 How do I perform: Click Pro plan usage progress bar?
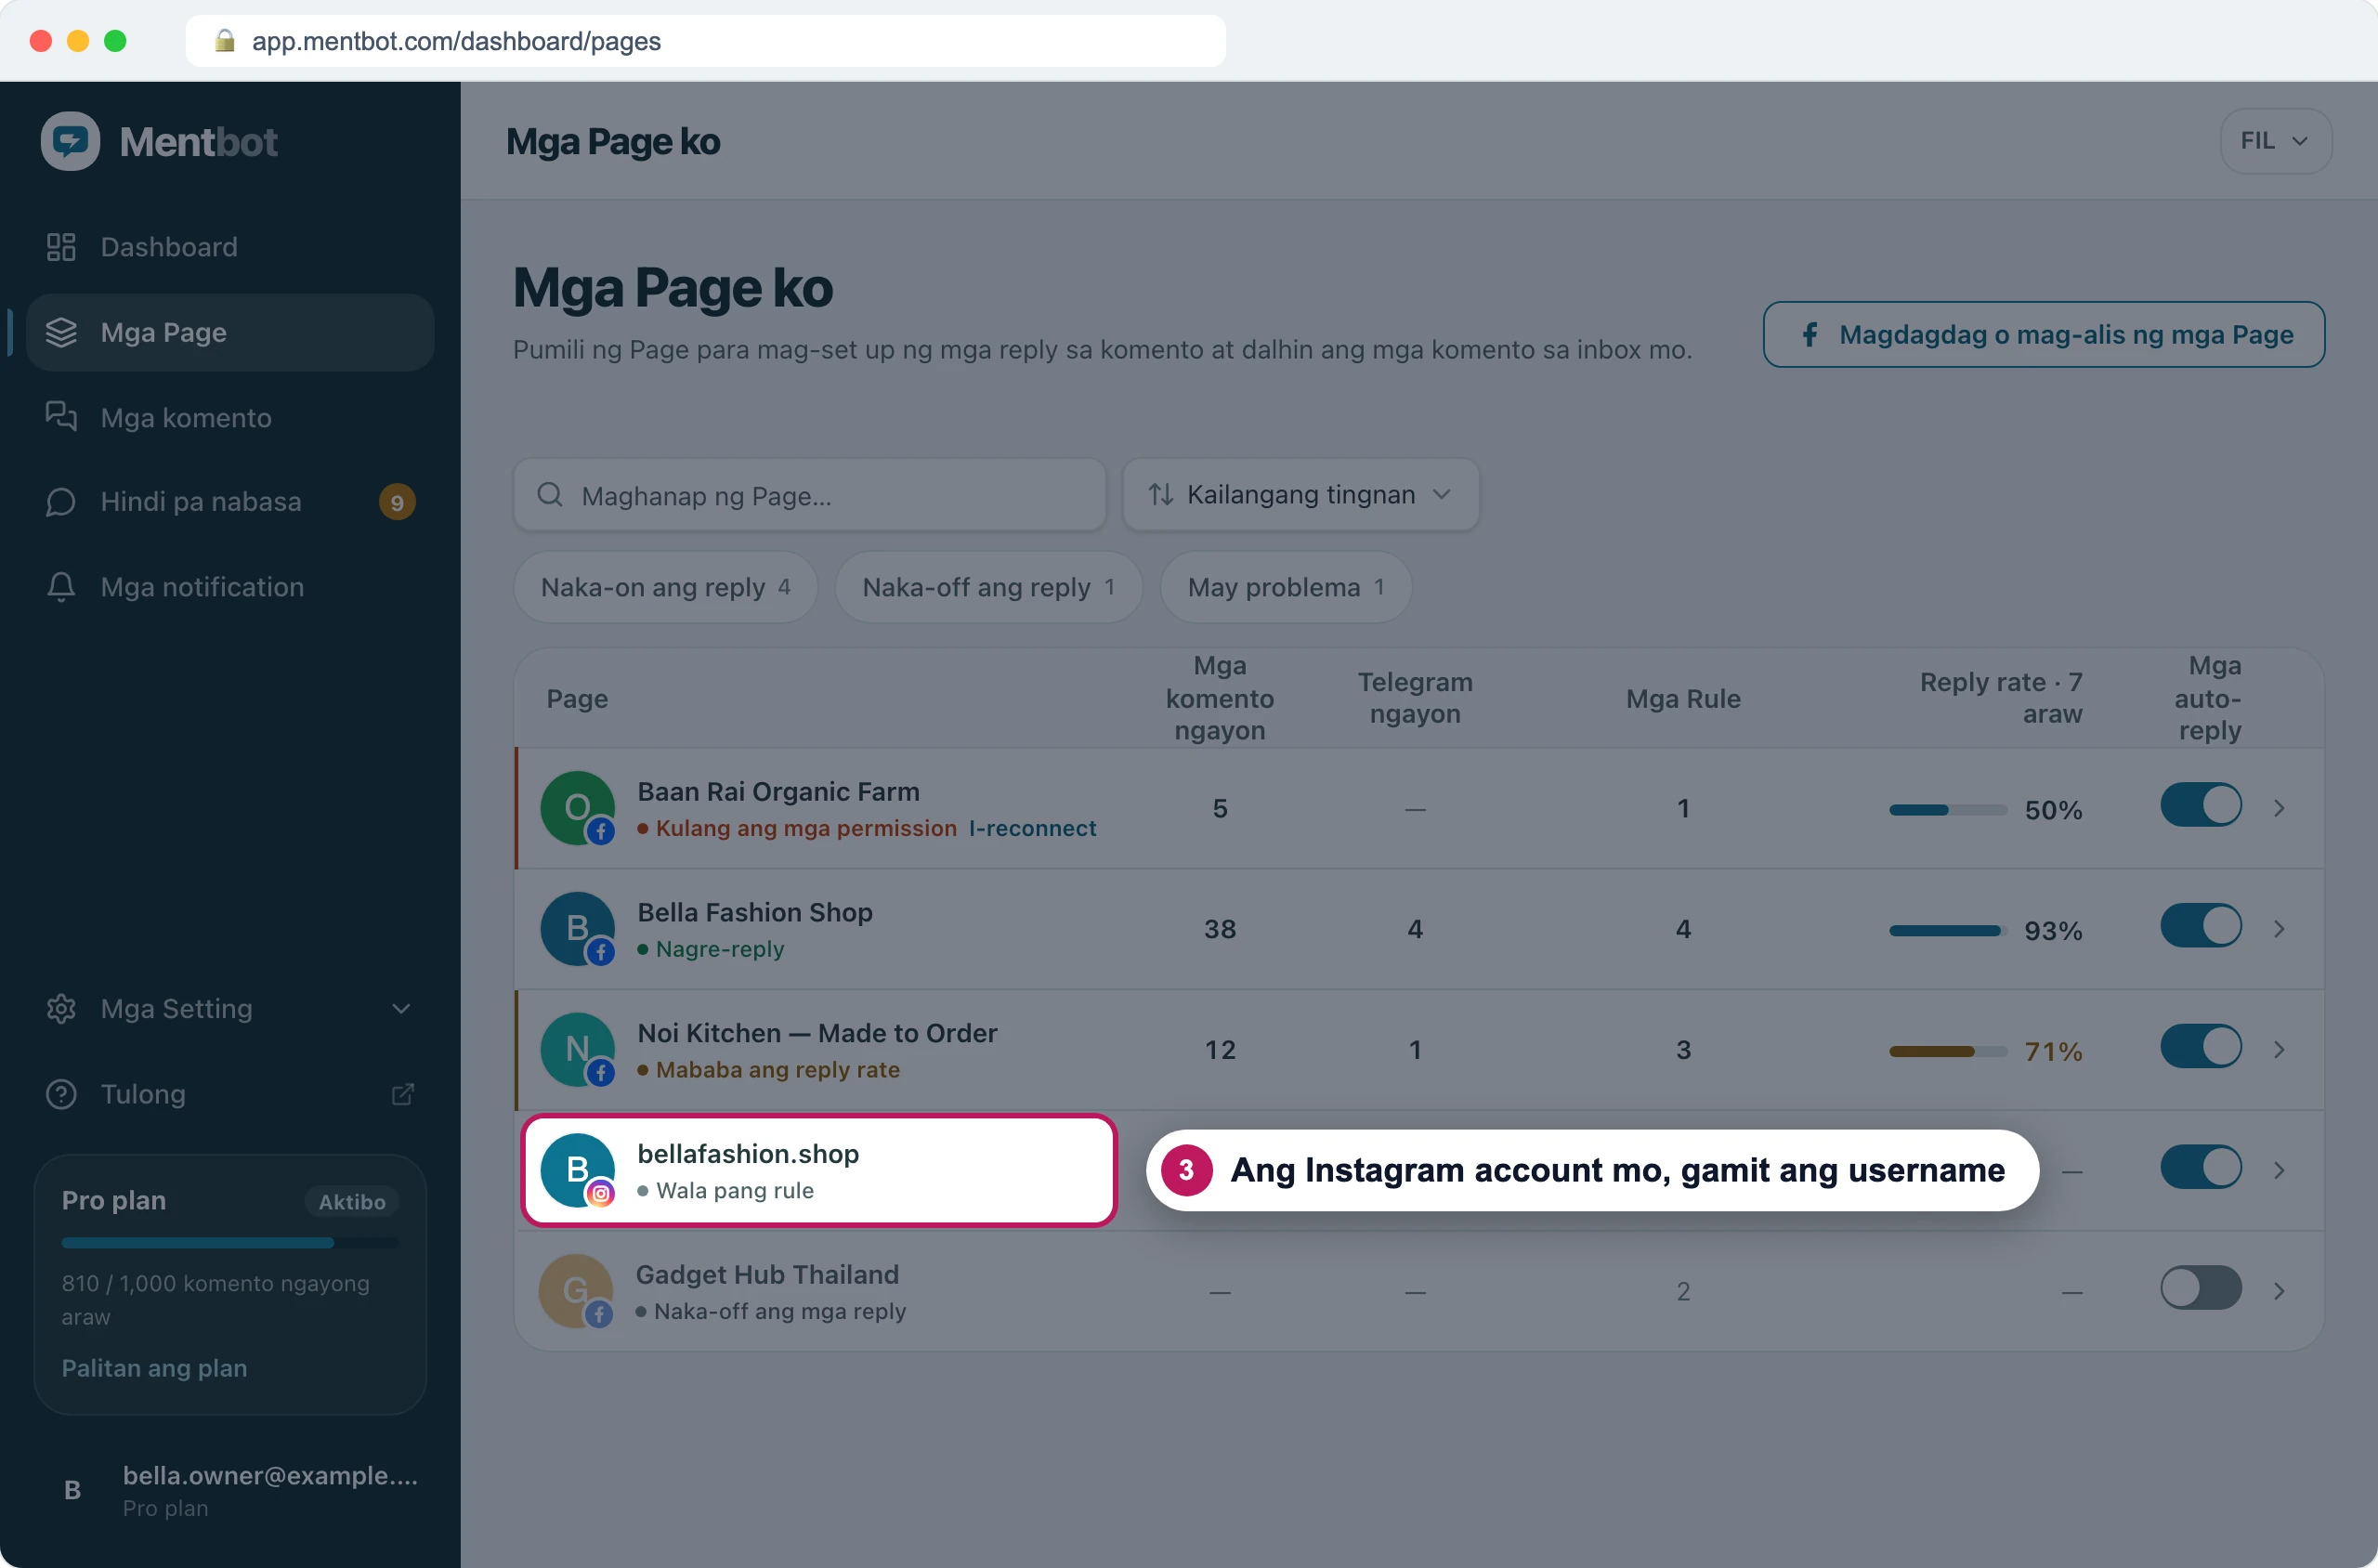230,1243
